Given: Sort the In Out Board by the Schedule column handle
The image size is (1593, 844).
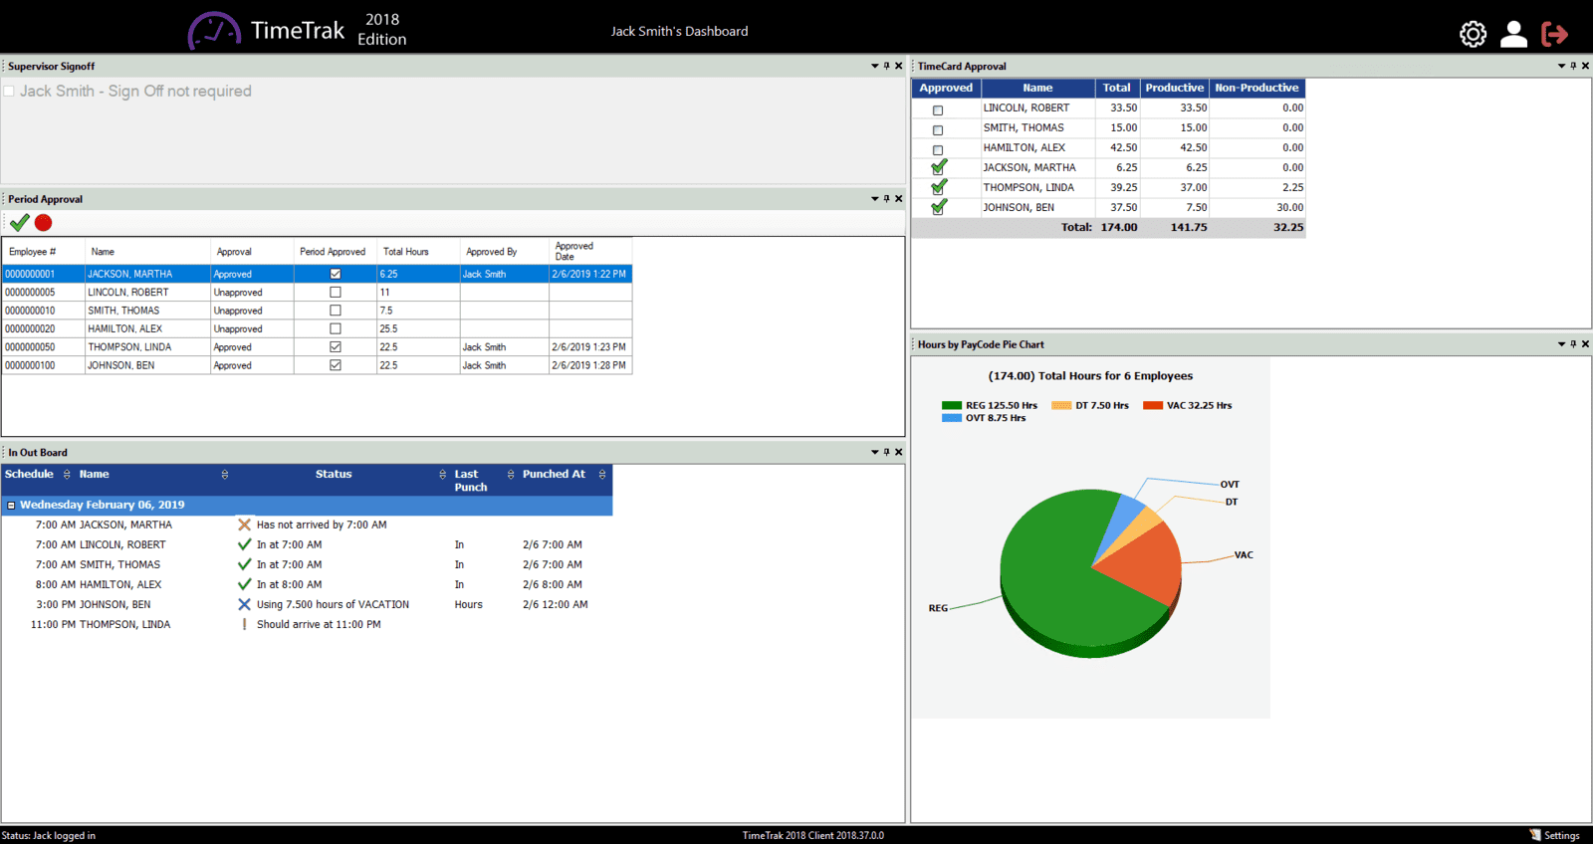Looking at the screenshot, I should [67, 475].
